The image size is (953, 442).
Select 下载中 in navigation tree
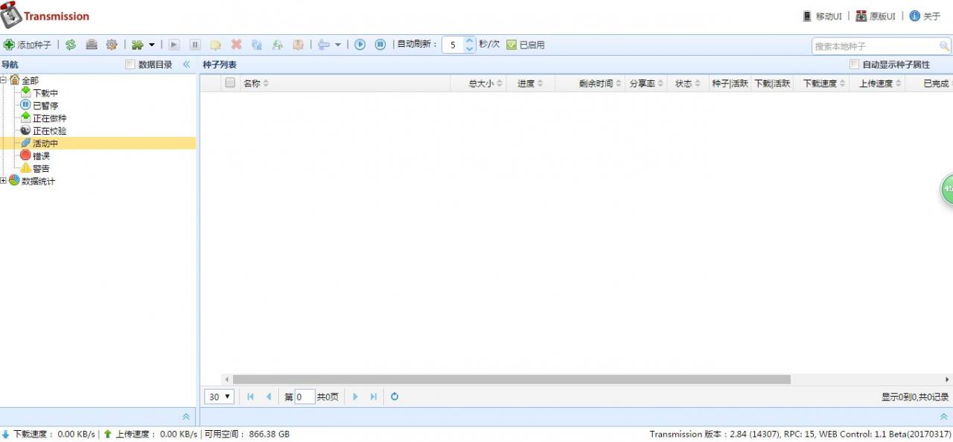click(x=45, y=93)
